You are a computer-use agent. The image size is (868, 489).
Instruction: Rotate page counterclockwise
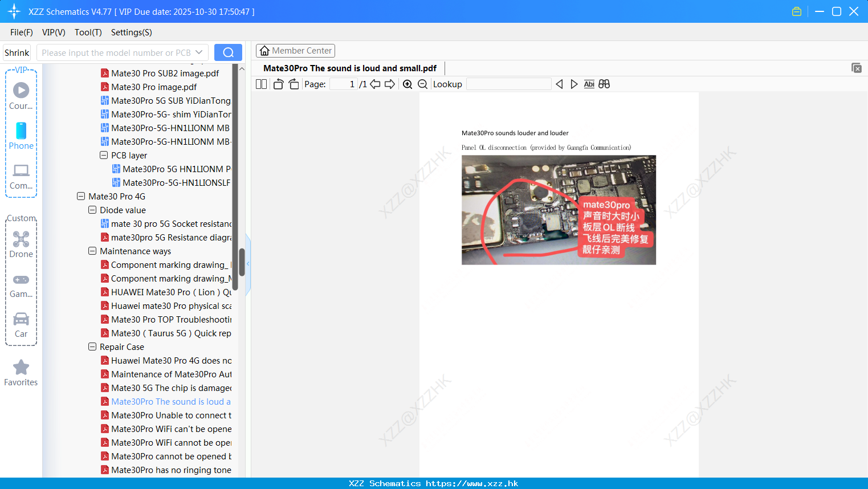pyautogui.click(x=278, y=84)
